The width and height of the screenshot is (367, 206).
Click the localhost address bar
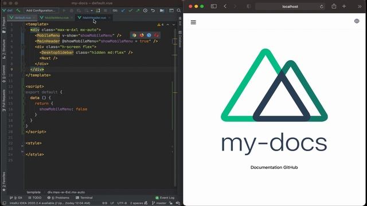coord(290,6)
